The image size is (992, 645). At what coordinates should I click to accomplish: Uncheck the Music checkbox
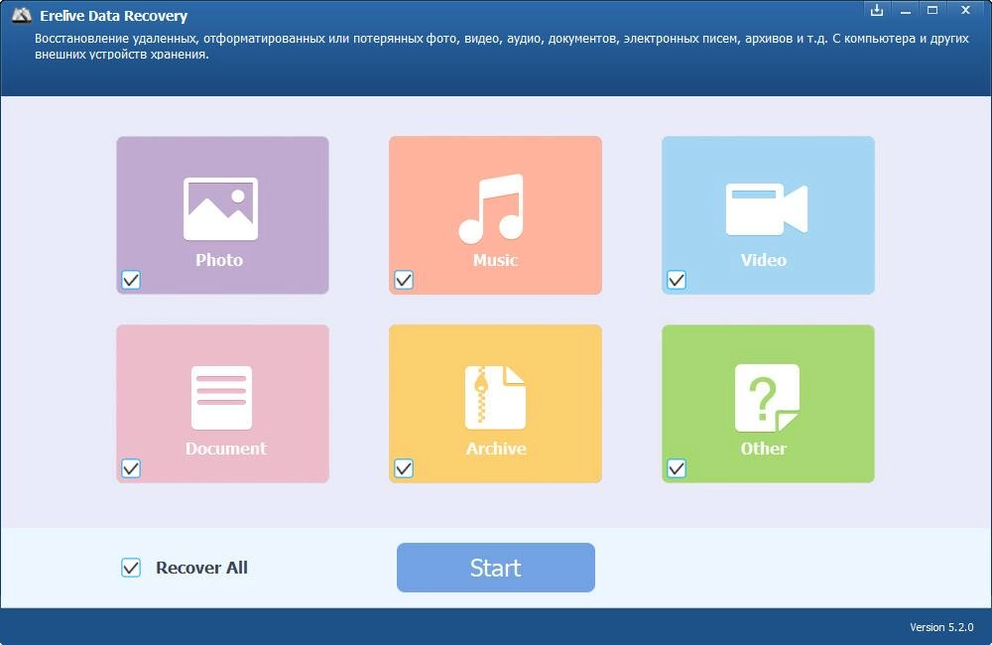point(404,280)
